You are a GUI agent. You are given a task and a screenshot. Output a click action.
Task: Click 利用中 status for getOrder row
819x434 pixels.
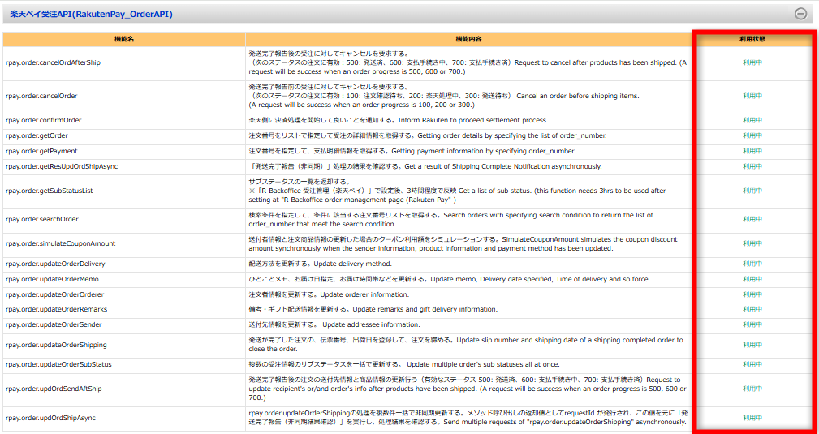(752, 135)
